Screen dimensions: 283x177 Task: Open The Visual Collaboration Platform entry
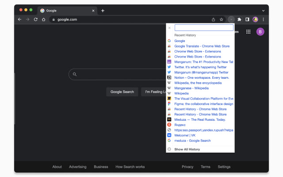tap(204, 98)
